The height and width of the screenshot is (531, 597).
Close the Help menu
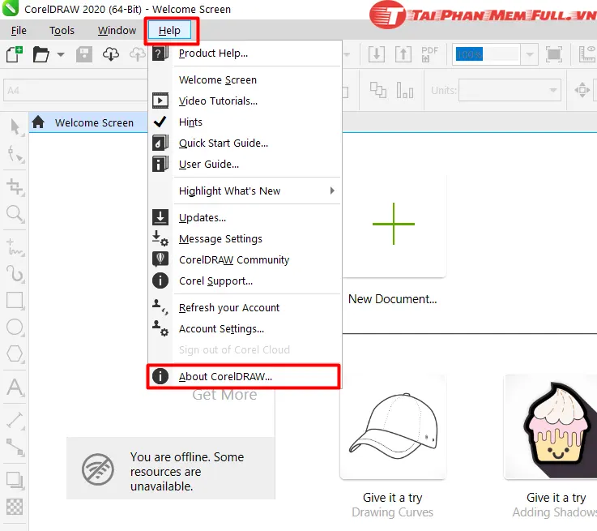[x=169, y=31]
